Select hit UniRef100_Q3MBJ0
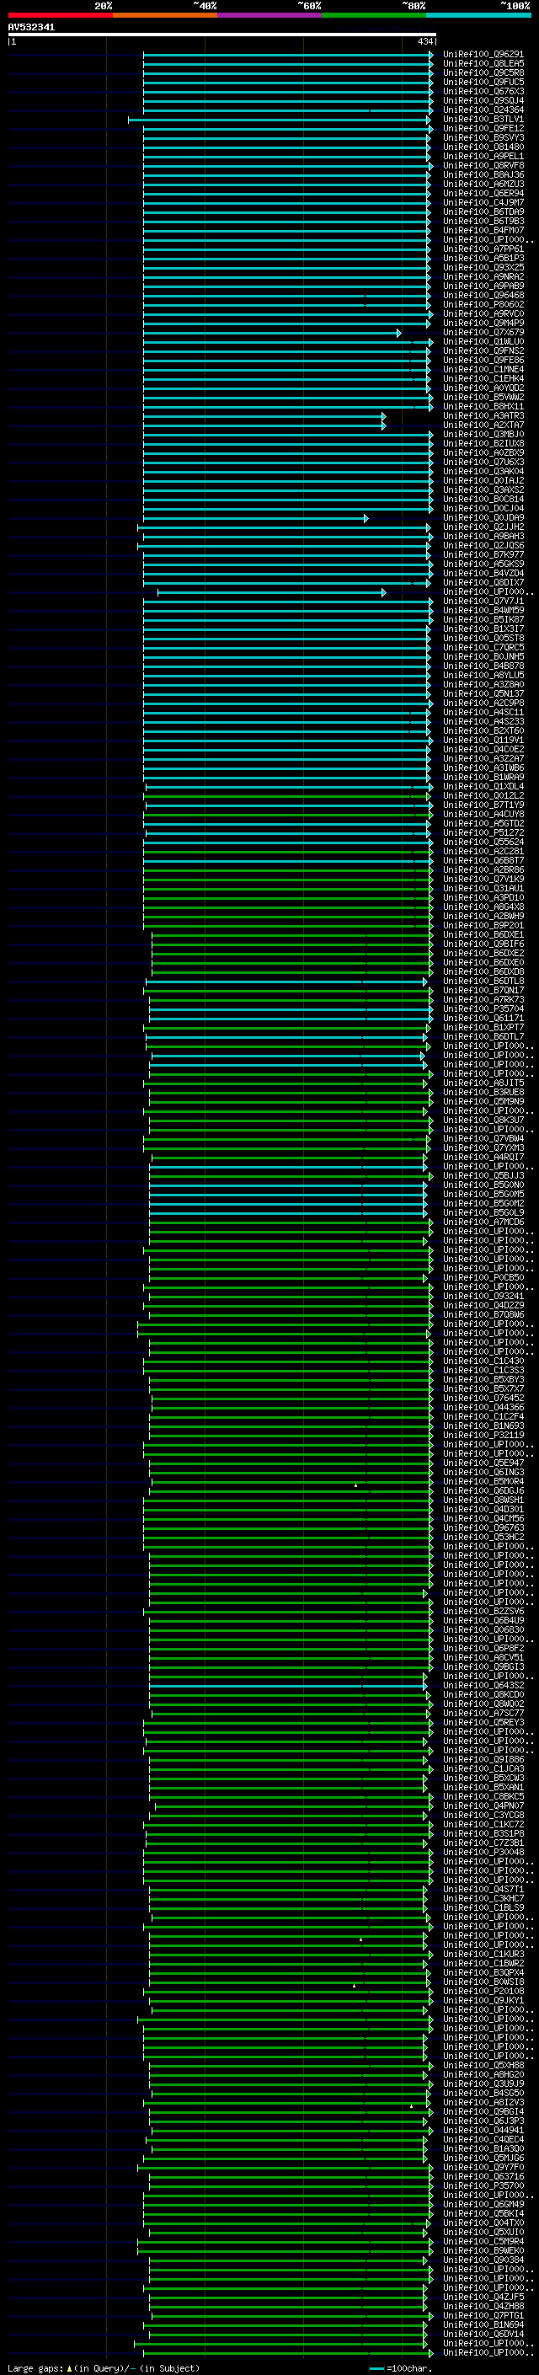Viewport: 539px width, 2375px height. 483,434
